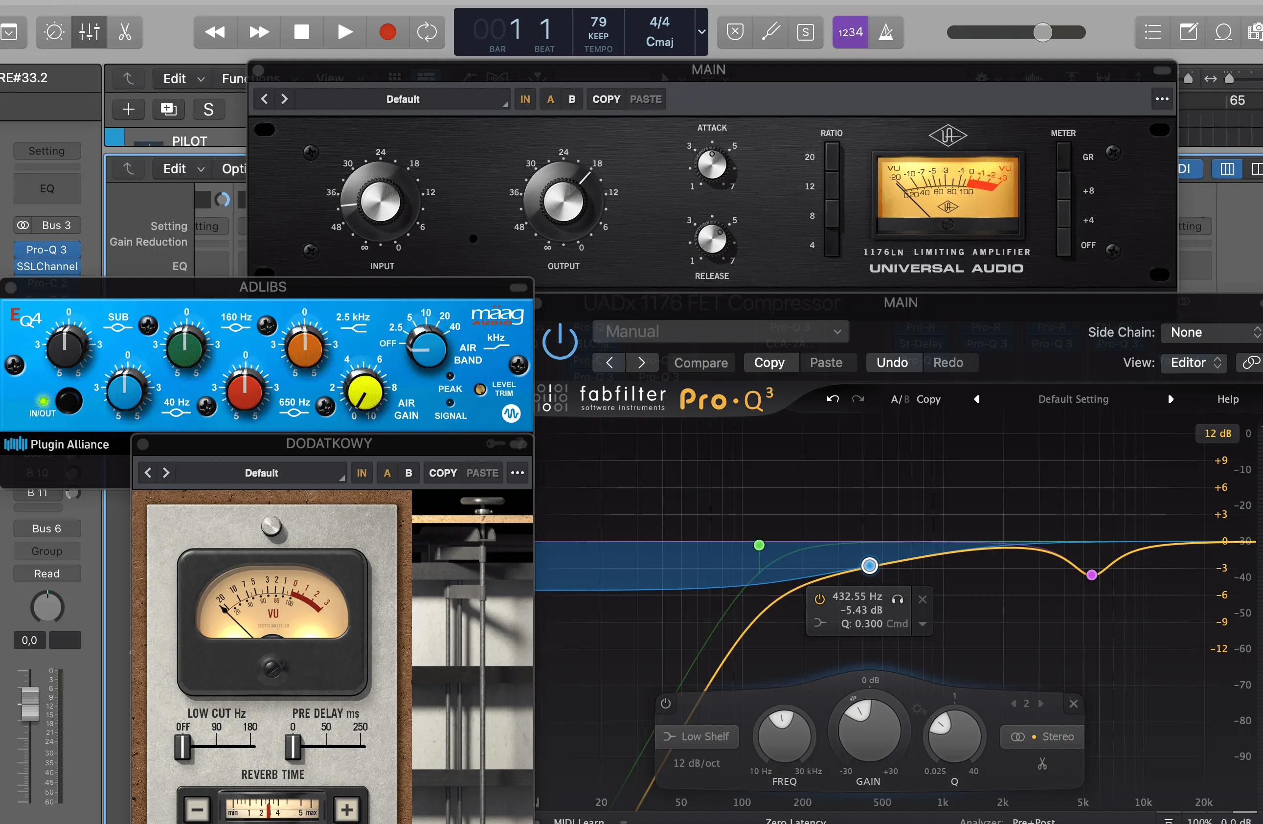Select preset slot A in 1176 plugin
This screenshot has height=824, width=1263.
pos(550,99)
